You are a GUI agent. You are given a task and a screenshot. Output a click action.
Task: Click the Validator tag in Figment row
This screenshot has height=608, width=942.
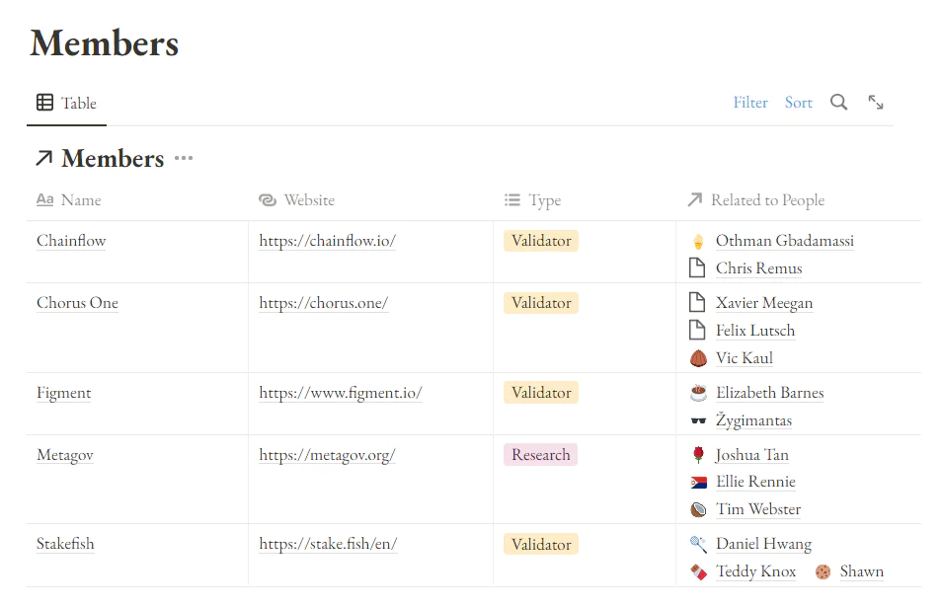[x=541, y=393]
